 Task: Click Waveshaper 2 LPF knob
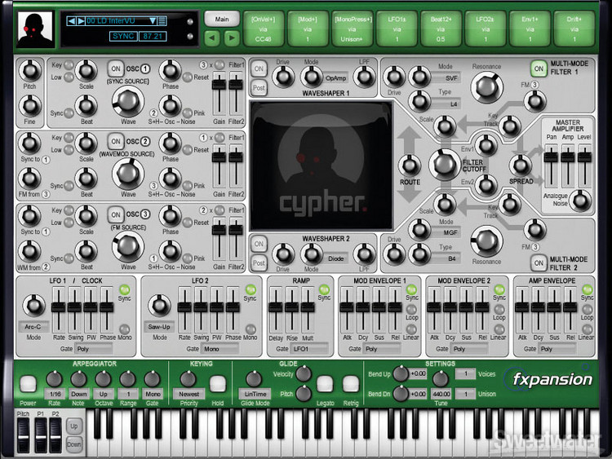[364, 254]
